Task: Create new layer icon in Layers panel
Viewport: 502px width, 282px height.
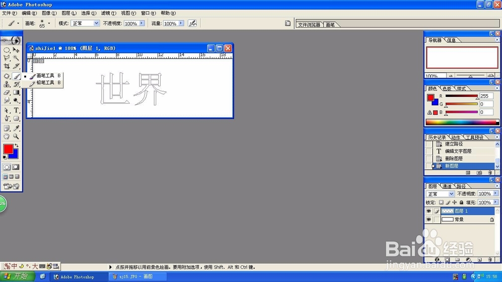Action: [479, 259]
